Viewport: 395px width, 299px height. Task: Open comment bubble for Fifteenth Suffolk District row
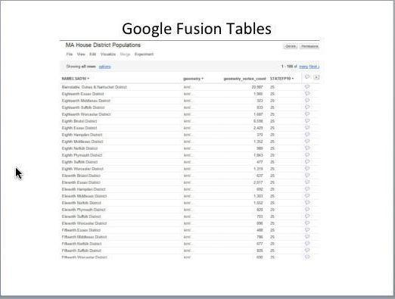click(307, 251)
